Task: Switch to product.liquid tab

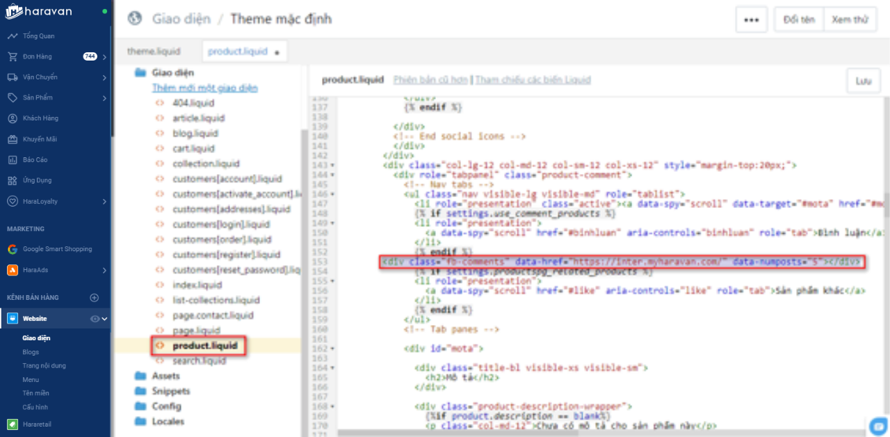Action: (x=244, y=51)
